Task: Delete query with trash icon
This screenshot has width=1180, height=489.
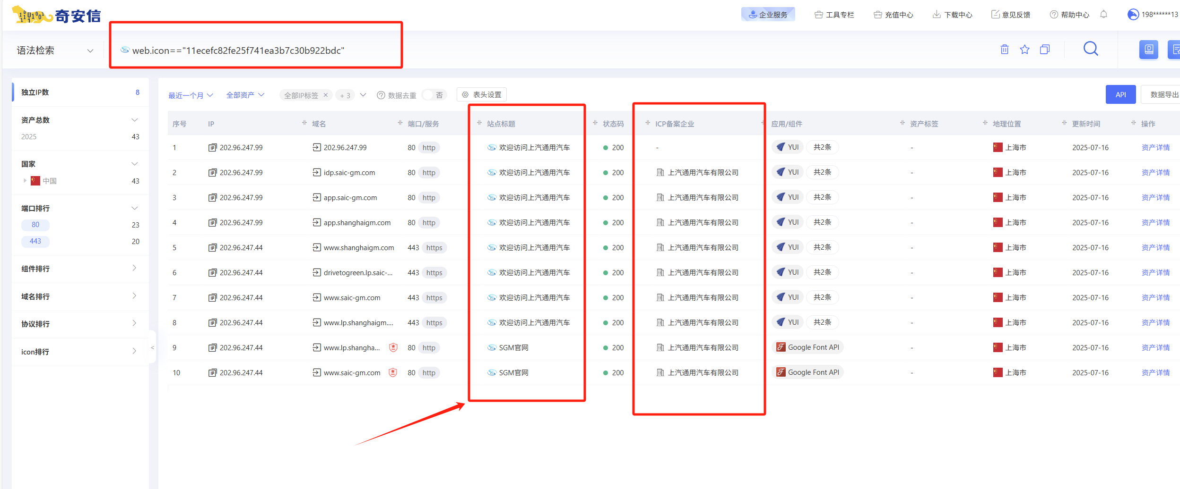Action: click(x=1005, y=50)
